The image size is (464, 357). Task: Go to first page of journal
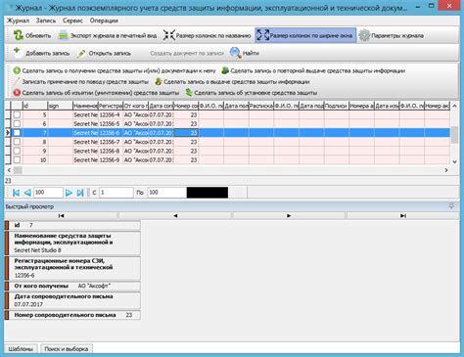16,193
